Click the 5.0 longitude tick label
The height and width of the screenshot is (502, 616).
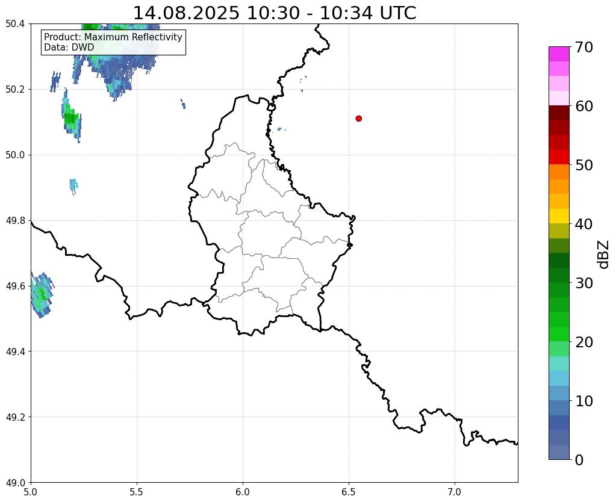(x=31, y=492)
